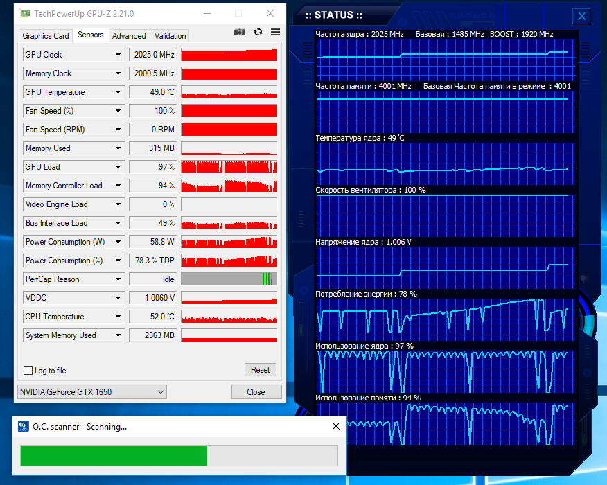Close the O.C. scanner dialog

click(336, 426)
